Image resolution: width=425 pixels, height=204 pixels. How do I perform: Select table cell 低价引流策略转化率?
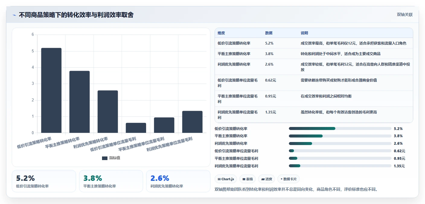[x=234, y=43]
